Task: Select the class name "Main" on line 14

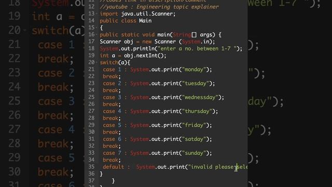Action: tap(145, 21)
